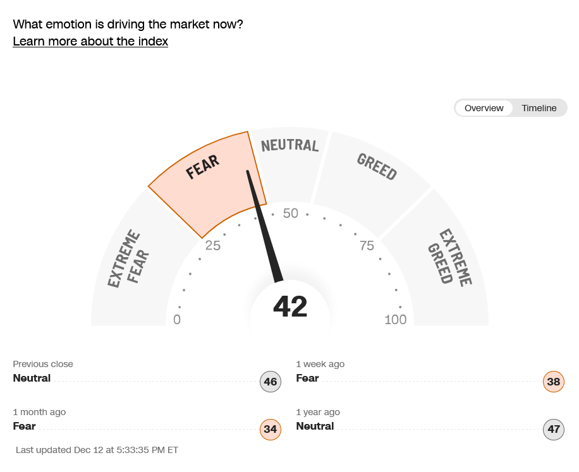Click the large 42 index value
This screenshot has width=579, height=472.
point(290,307)
